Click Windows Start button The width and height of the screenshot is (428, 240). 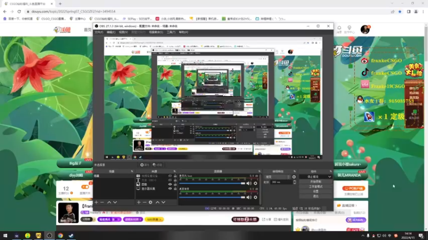[5, 236]
